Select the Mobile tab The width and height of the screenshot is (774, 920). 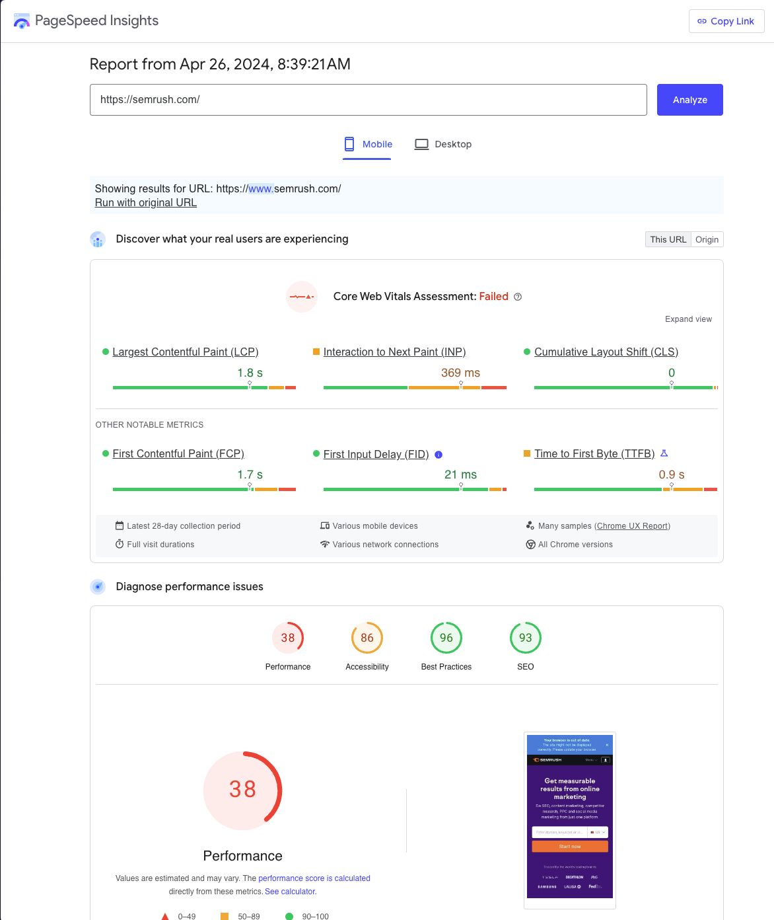pyautogui.click(x=368, y=144)
